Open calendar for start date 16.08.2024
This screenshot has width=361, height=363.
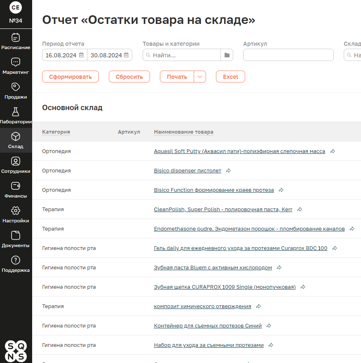click(82, 55)
